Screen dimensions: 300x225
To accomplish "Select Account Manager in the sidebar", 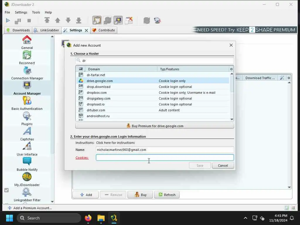I will coord(27,88).
